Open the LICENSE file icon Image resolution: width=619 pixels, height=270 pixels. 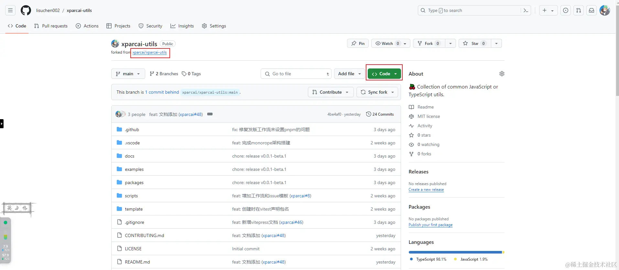tap(119, 248)
